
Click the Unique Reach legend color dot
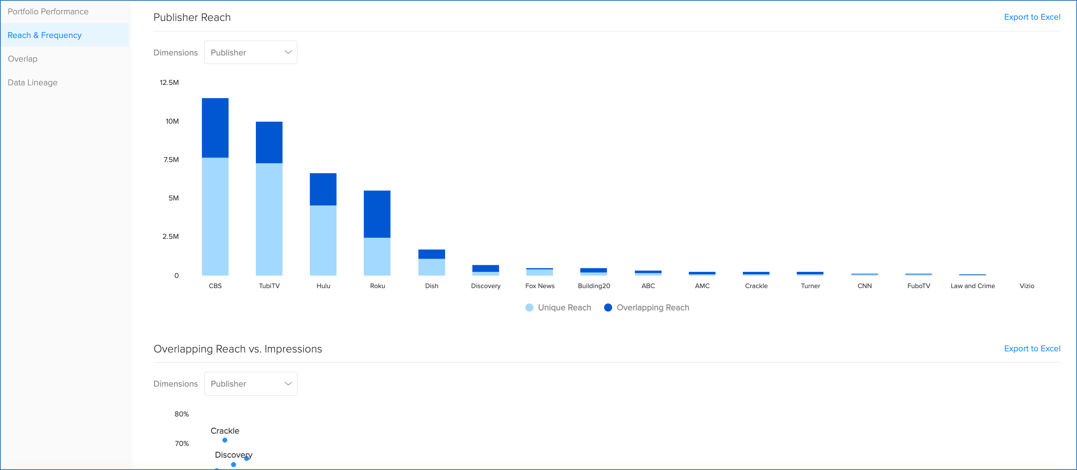click(529, 308)
